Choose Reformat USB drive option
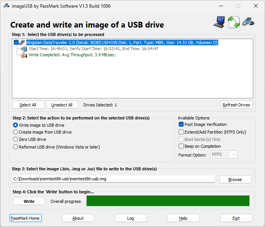Screen dimensions: 265x227 15,147
